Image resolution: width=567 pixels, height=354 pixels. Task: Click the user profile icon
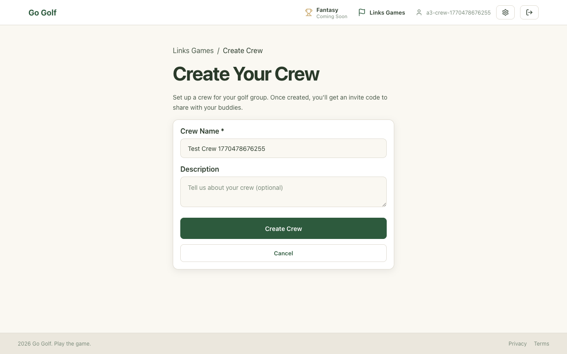(x=419, y=12)
